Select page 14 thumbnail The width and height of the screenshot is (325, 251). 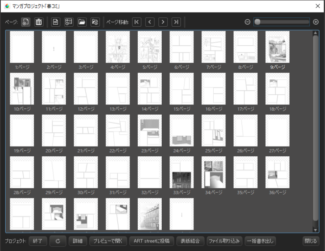point(149,89)
